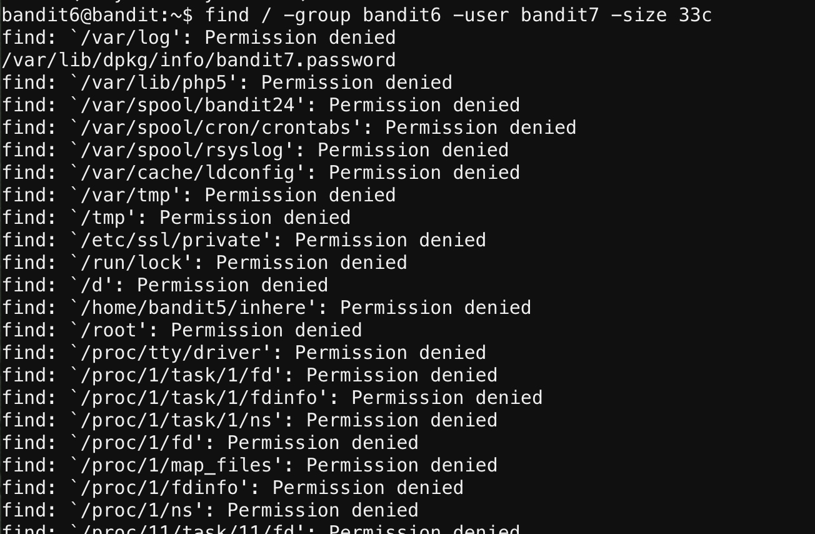This screenshot has width=815, height=534.
Task: Click the '/var/log' permission denied line
Action: point(199,38)
